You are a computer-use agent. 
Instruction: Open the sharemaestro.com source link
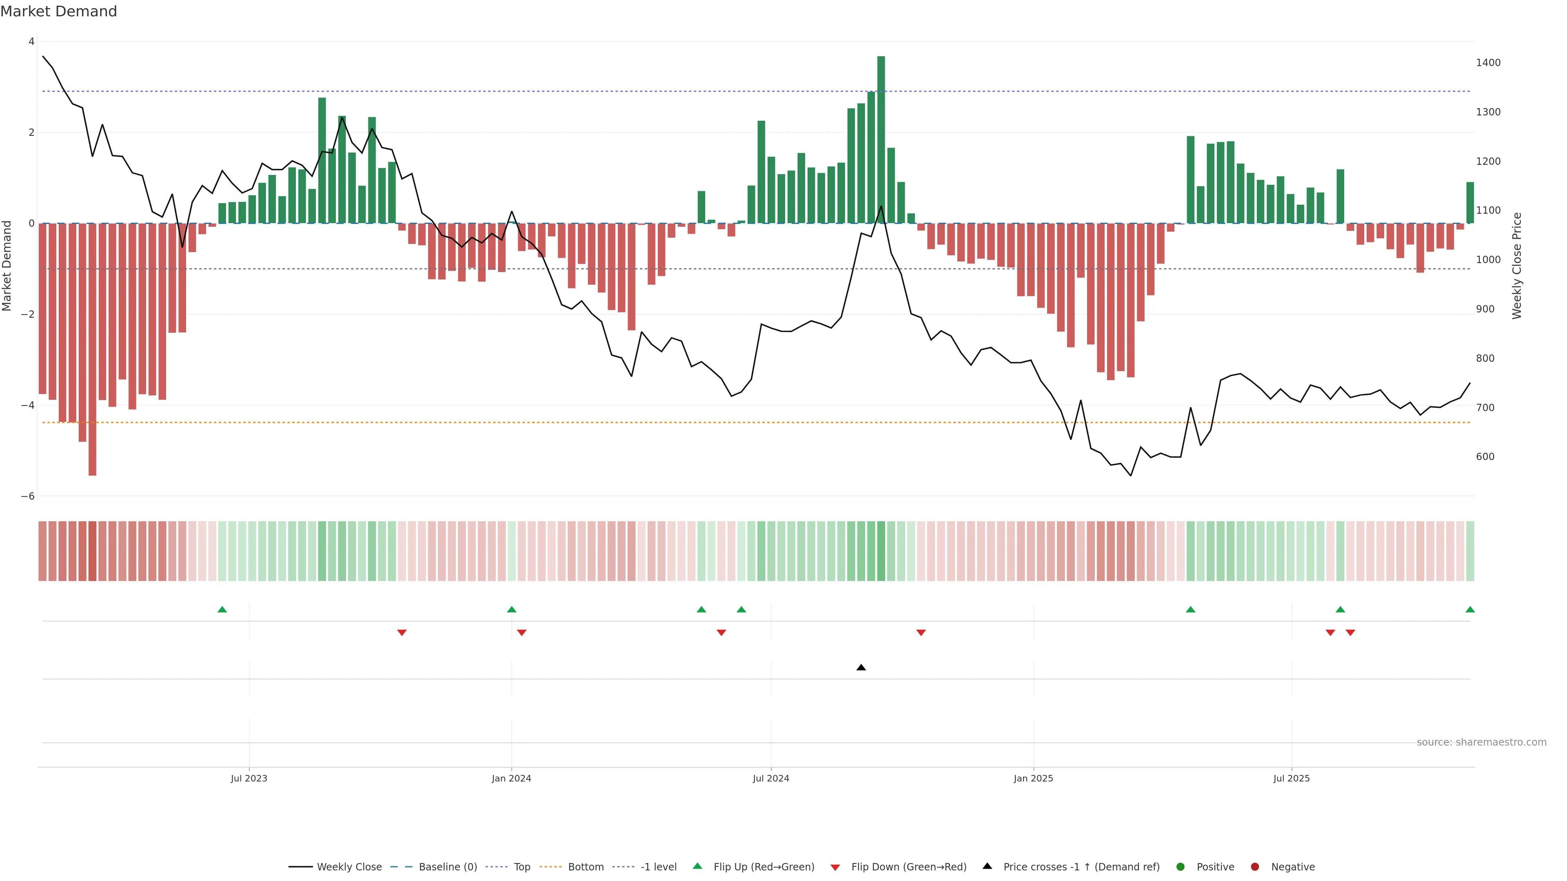(1481, 742)
